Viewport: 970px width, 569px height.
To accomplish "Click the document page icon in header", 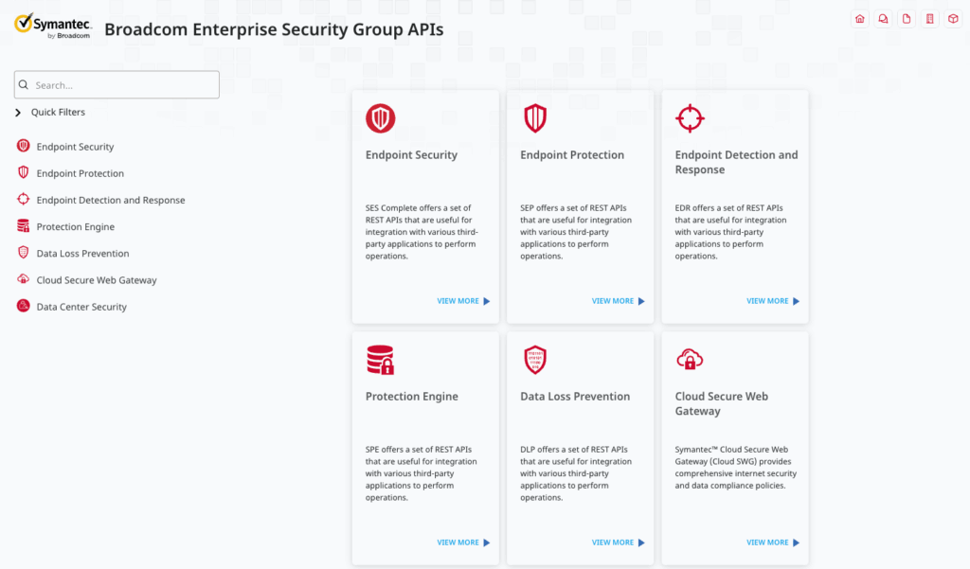I will (x=907, y=19).
